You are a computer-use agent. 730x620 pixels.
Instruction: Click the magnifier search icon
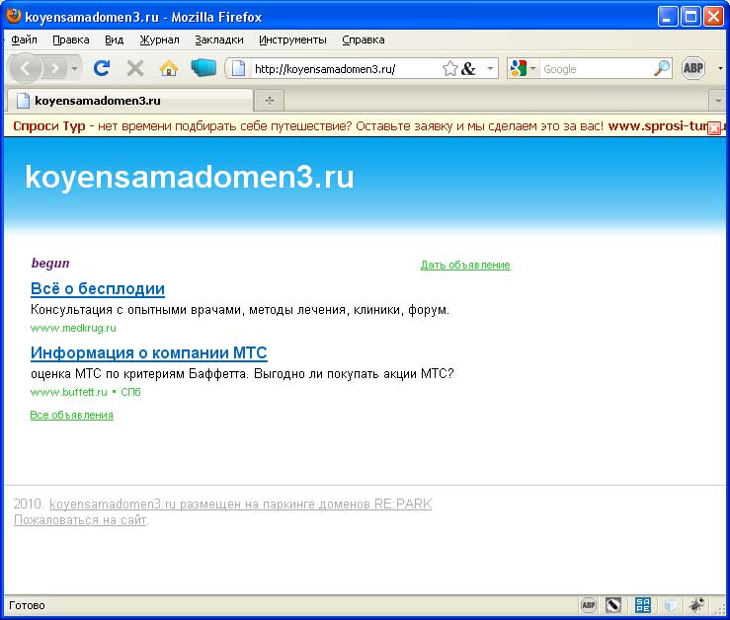click(x=662, y=68)
